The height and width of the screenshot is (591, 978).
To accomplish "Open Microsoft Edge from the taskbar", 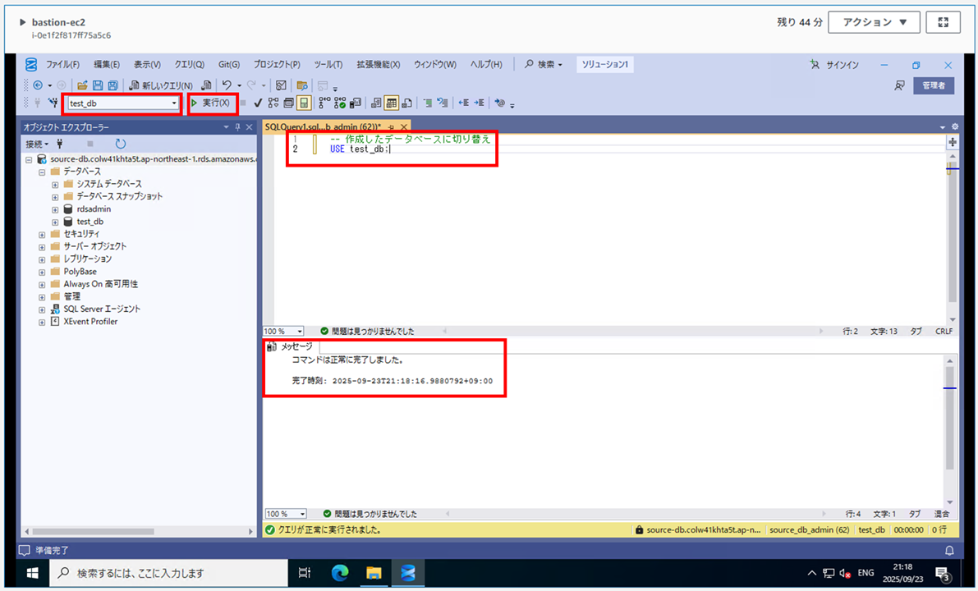I will click(x=340, y=573).
